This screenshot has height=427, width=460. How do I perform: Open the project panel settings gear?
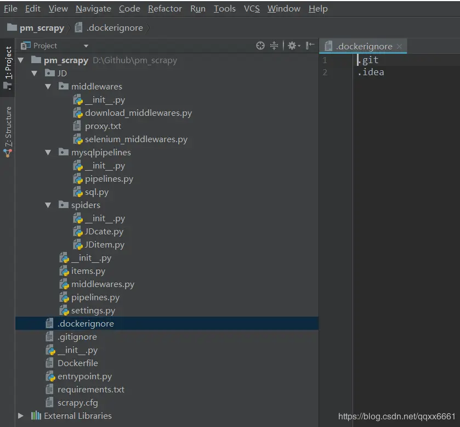(294, 46)
